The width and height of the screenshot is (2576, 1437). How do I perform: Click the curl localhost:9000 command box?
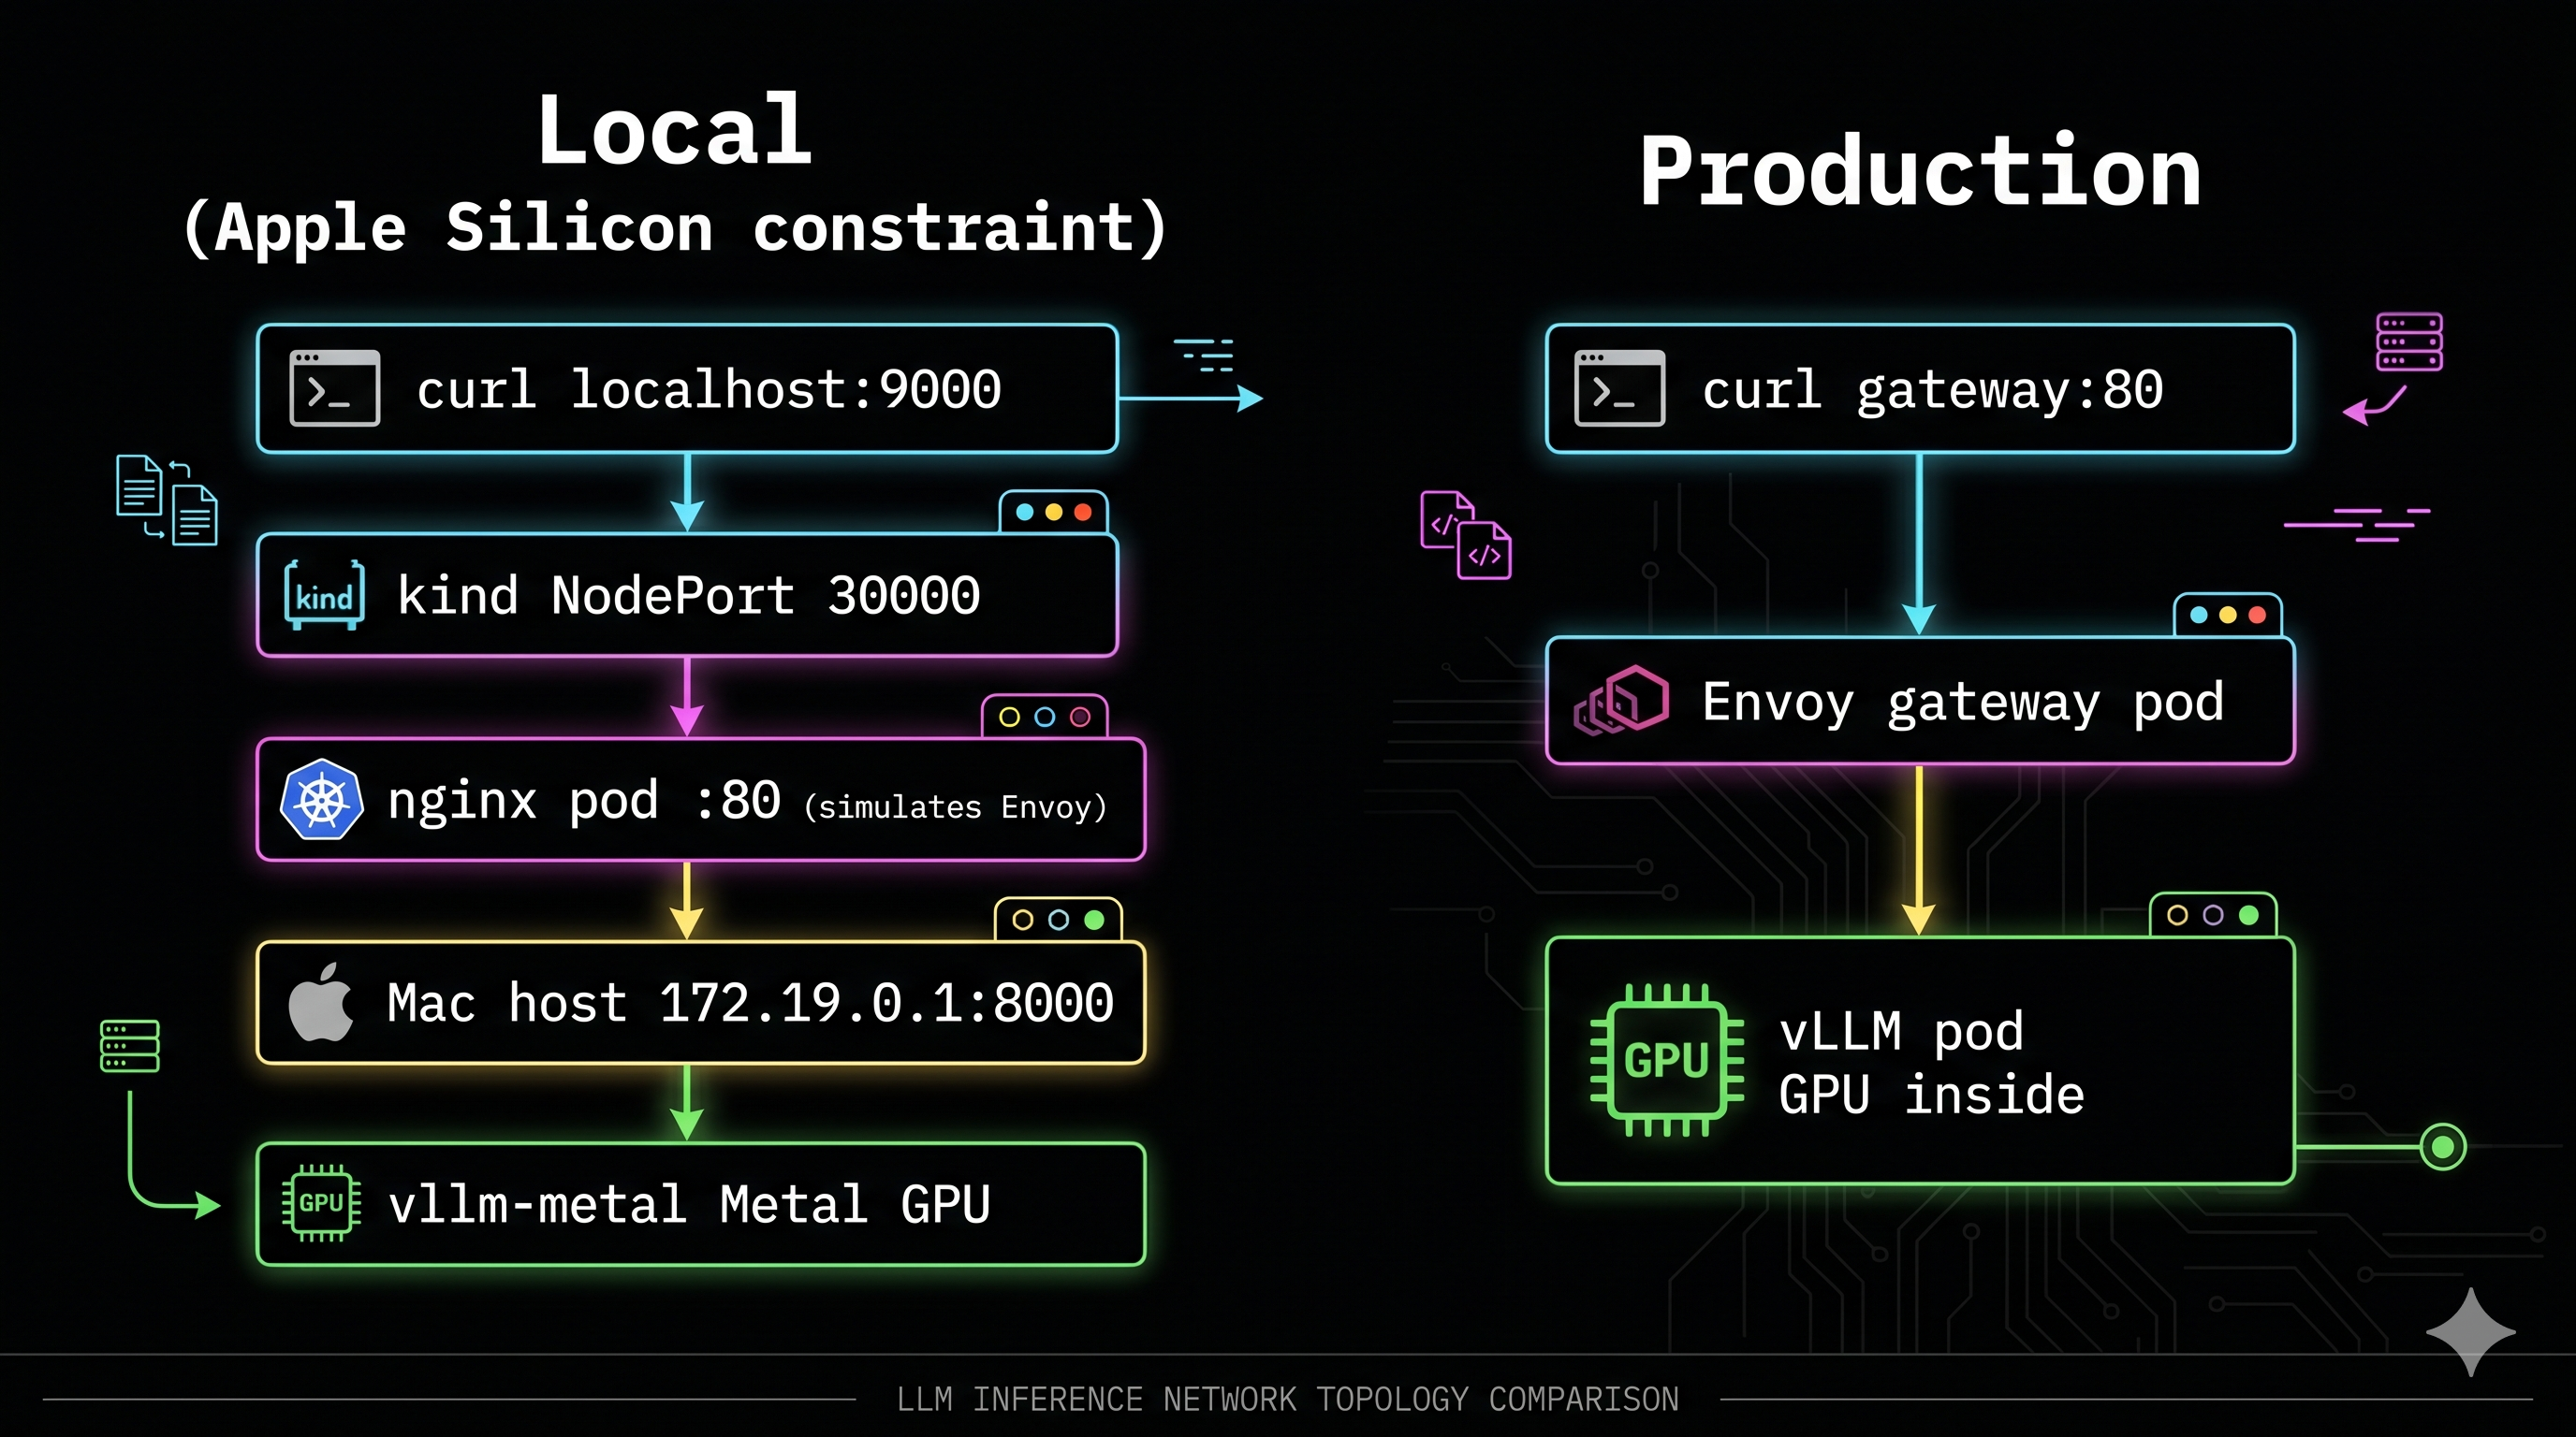(x=686, y=387)
